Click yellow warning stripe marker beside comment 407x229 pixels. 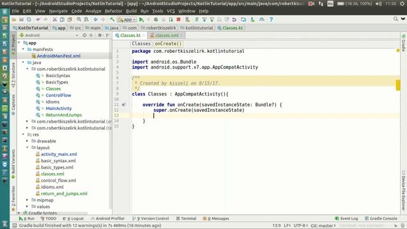point(398,85)
